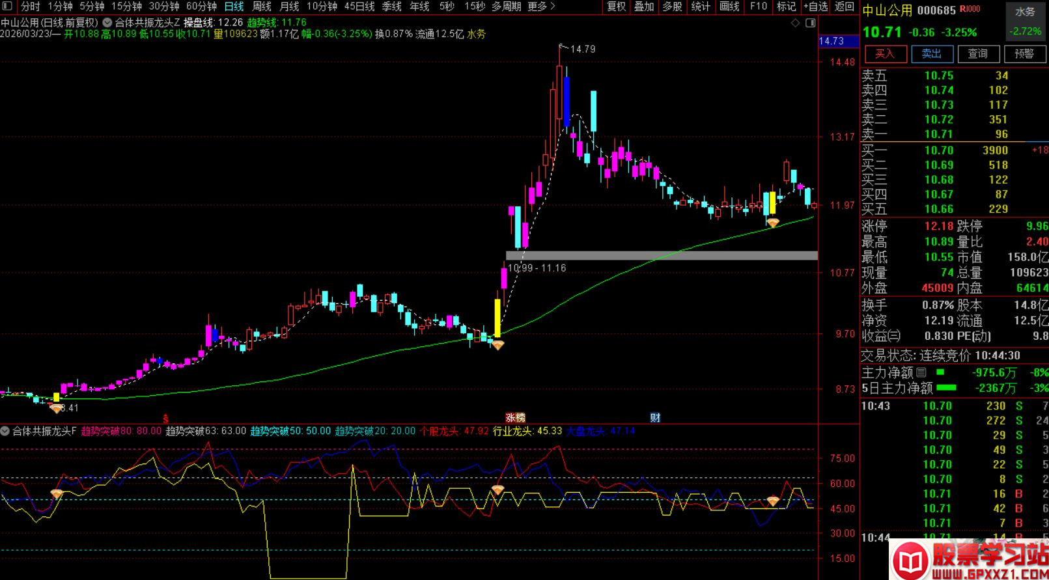Collapse the 合体共振龙头F indicator panel

[5, 431]
